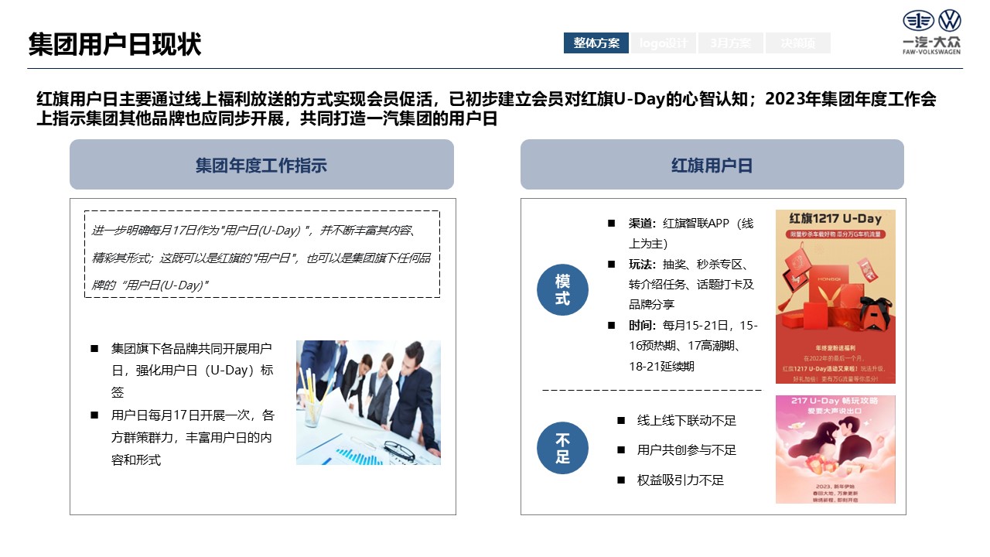Click the text 用户共创参与不足
990x557 pixels.
[687, 449]
